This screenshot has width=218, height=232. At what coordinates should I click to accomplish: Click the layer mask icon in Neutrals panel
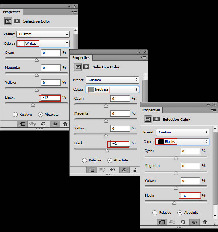click(86, 67)
